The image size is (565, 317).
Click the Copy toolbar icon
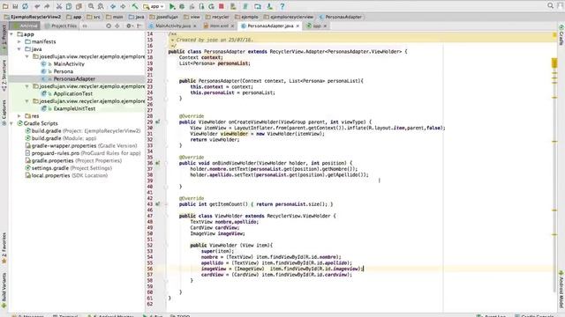click(x=69, y=6)
